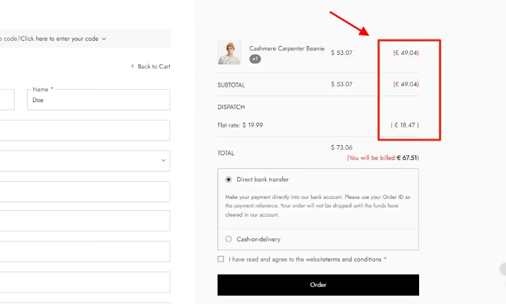Focus the Name field containing Doe
506x304 pixels.
(99, 100)
